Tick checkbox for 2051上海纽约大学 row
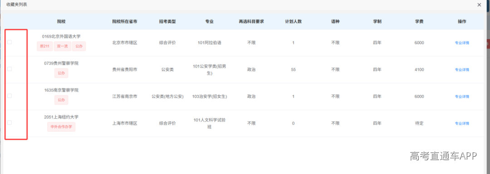Image resolution: width=490 pixels, height=174 pixels. click(x=10, y=123)
